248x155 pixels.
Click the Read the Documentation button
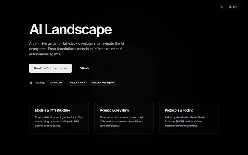pyautogui.click(x=50, y=68)
